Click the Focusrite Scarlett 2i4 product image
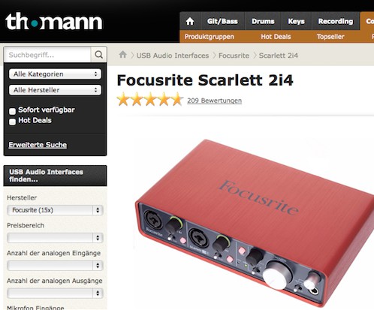The height and width of the screenshot is (310, 374). click(254, 223)
